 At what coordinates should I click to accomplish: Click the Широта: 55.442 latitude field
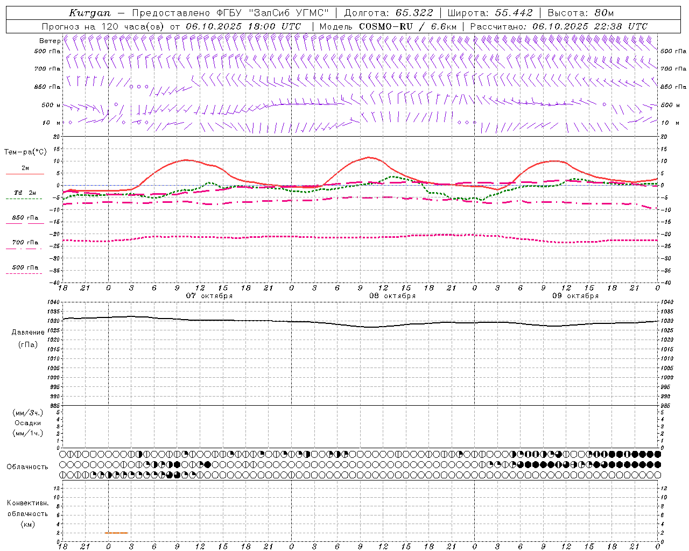pyautogui.click(x=490, y=13)
